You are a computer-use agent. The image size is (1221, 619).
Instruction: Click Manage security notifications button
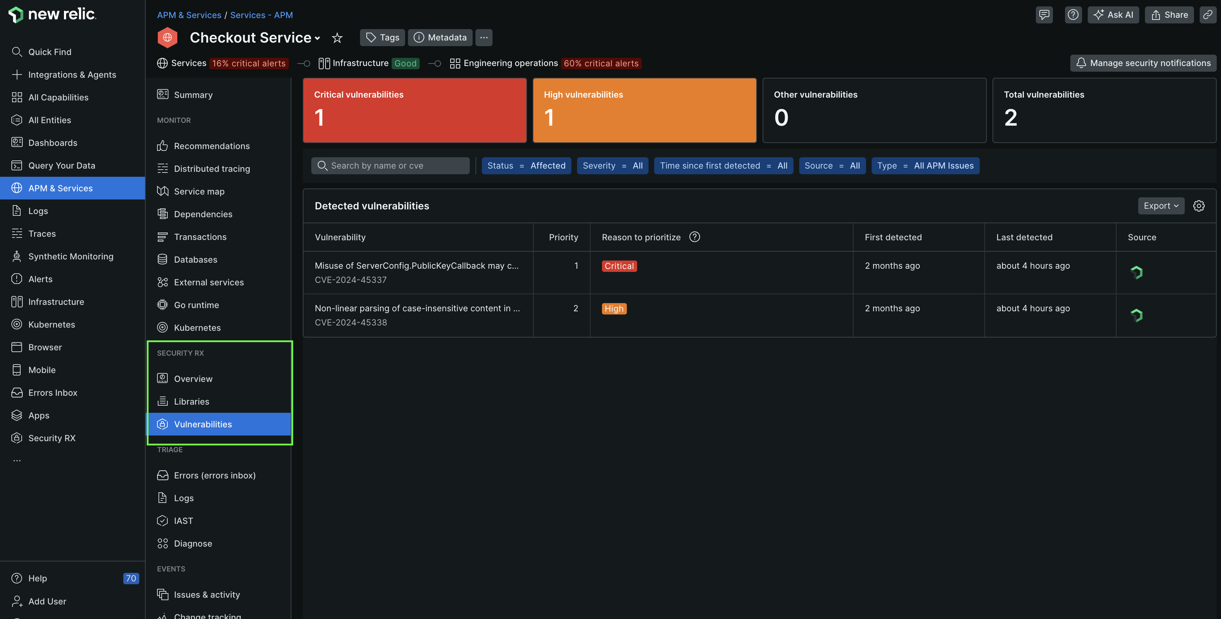click(x=1143, y=63)
